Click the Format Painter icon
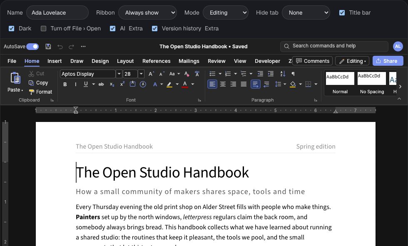 [32, 92]
